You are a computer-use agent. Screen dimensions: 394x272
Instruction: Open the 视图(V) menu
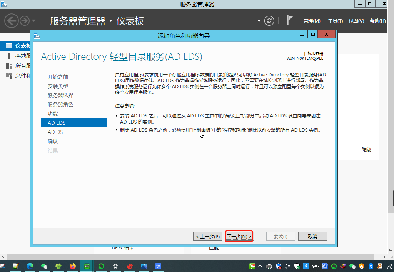click(x=356, y=21)
